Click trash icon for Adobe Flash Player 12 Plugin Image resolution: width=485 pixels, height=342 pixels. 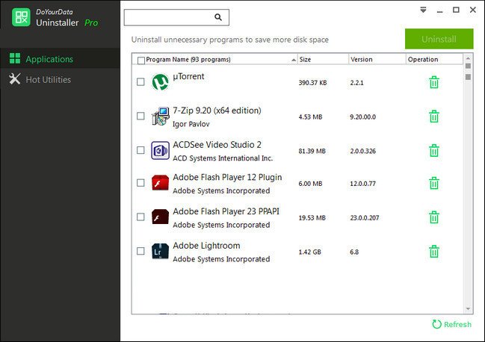click(434, 183)
